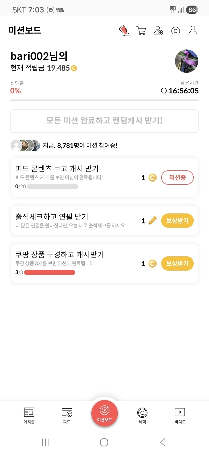The height and width of the screenshot is (454, 209).
Task: Go to the 혜택 tab
Action: click(142, 415)
